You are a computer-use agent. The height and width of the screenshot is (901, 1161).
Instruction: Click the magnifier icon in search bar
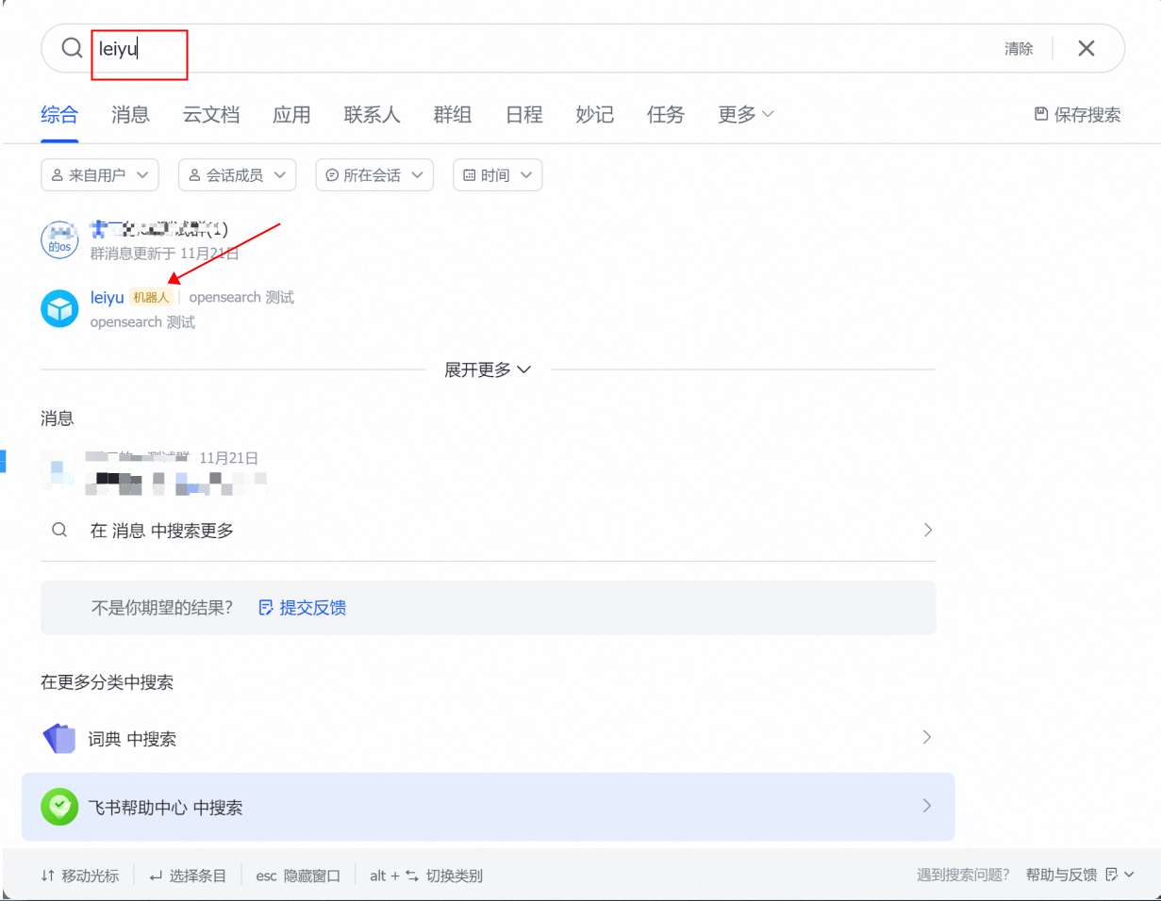pos(72,48)
